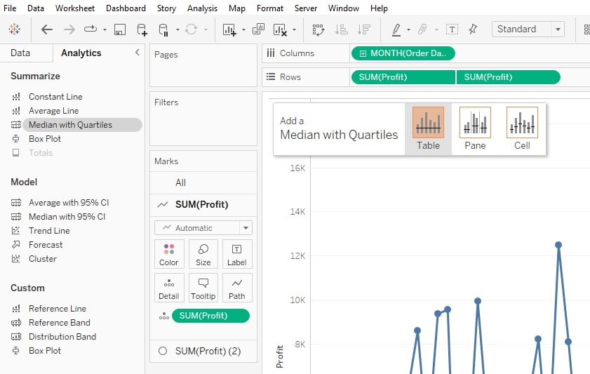
Task: Expand the New Worksheet dropdown arrow
Action: coord(243,29)
